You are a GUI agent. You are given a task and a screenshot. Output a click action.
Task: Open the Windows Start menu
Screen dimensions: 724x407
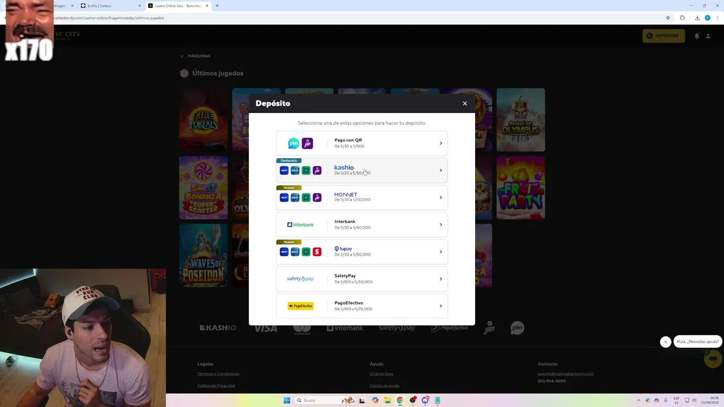point(287,400)
